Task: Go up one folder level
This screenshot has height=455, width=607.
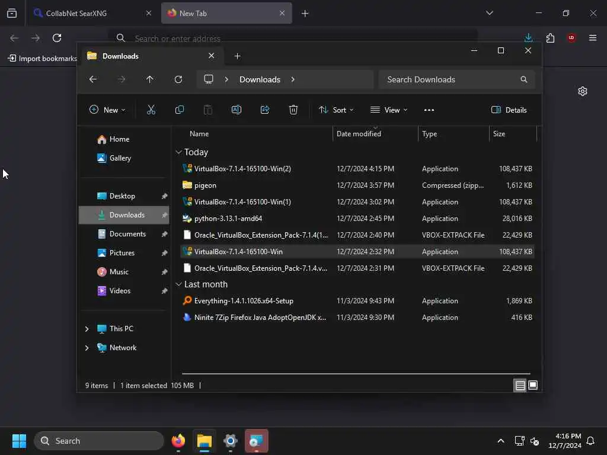Action: pyautogui.click(x=150, y=79)
